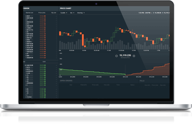Click the minus zoom-out icon beside mid price
Viewport: 192px width, 124px height.
pyautogui.click(x=116, y=56)
